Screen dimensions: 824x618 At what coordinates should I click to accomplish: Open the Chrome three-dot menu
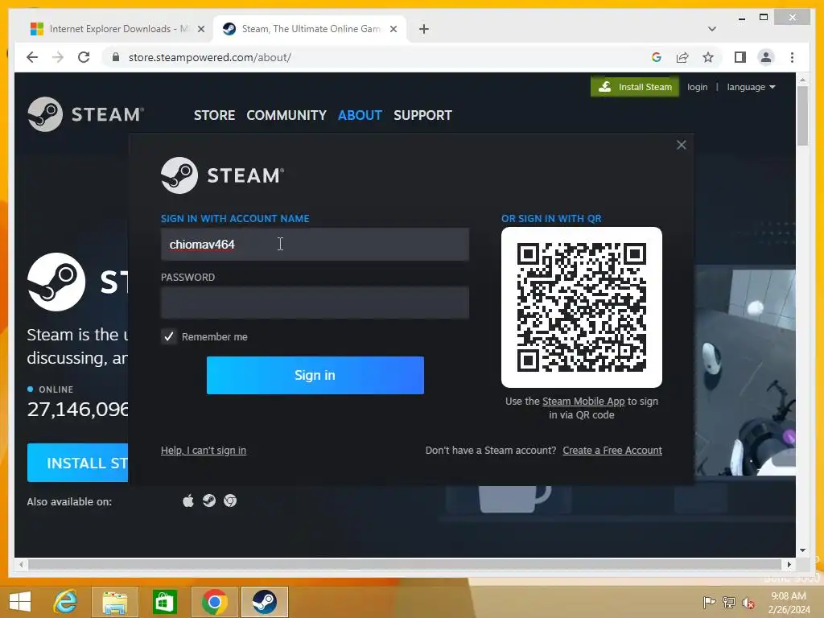coord(792,57)
